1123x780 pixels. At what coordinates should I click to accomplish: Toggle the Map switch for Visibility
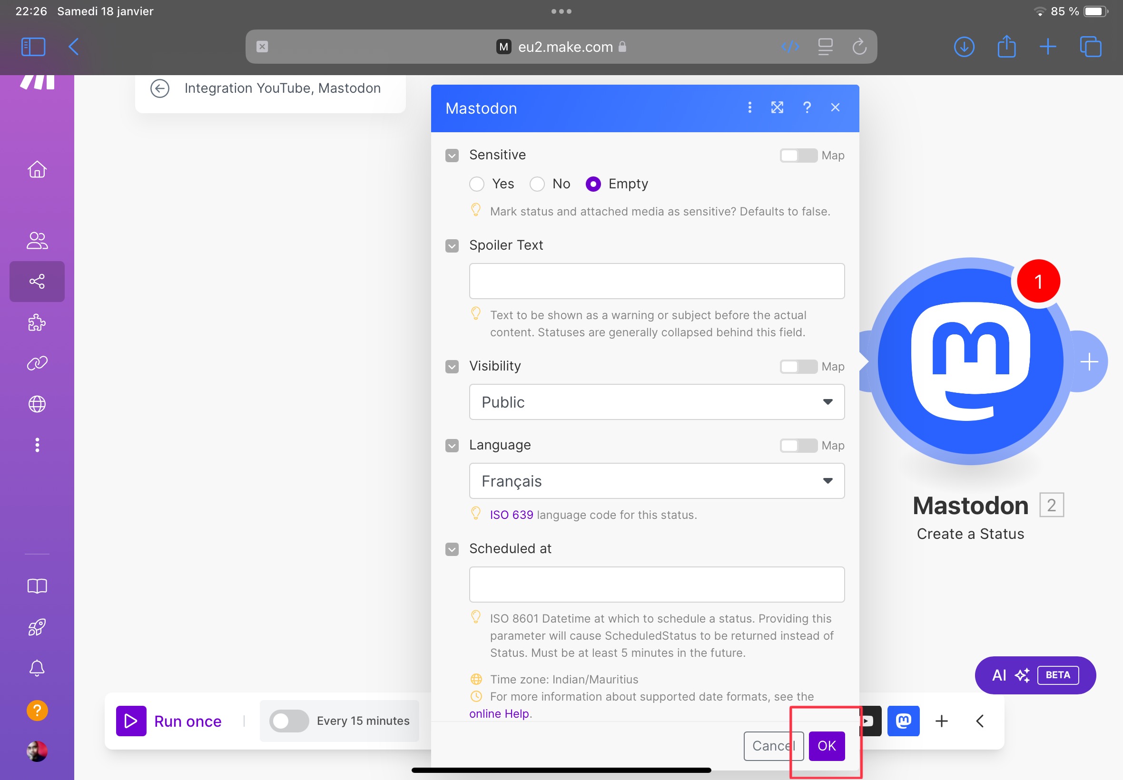click(x=797, y=366)
